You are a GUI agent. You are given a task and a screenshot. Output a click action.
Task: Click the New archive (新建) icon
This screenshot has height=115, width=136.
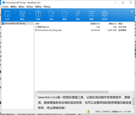click(x=38, y=14)
